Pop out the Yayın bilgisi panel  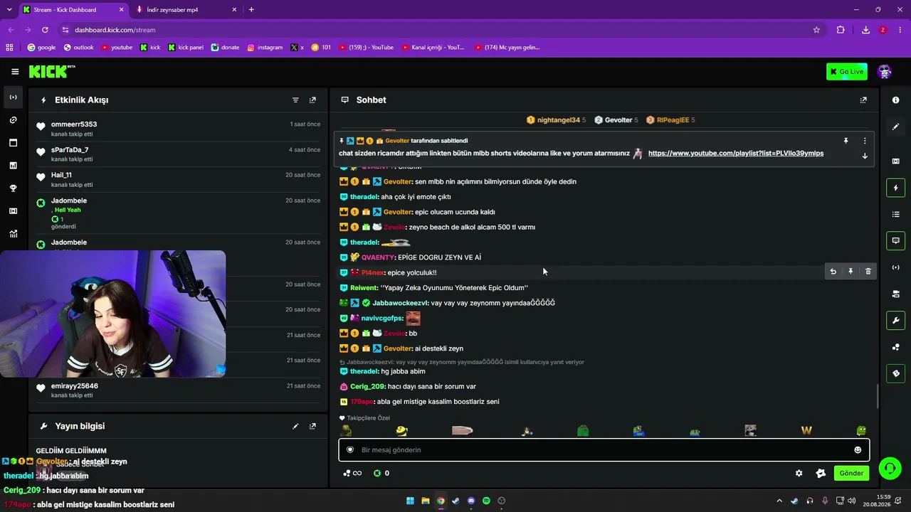tap(312, 426)
